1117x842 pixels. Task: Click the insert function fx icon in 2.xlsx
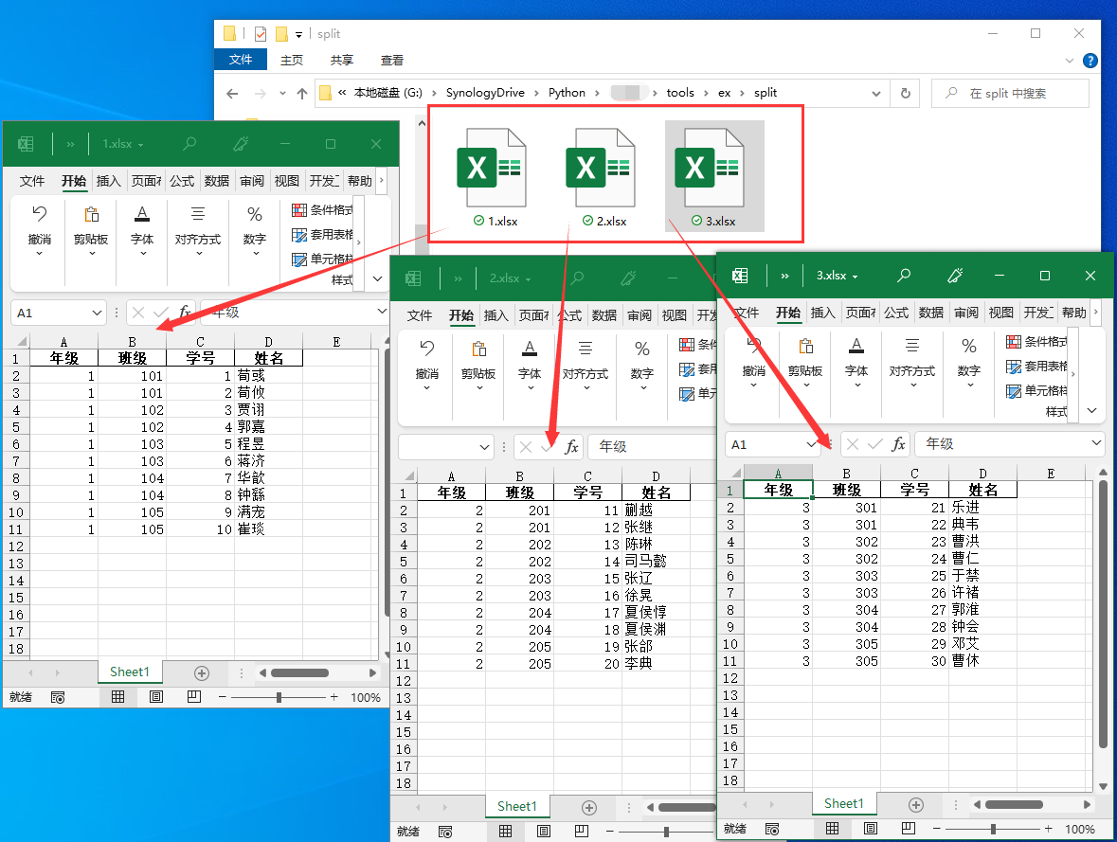click(x=571, y=447)
